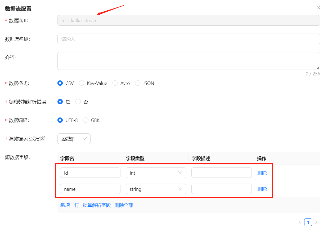Click the 数据流名称 input field
Screen dimensions: 323x227
(x=189, y=39)
